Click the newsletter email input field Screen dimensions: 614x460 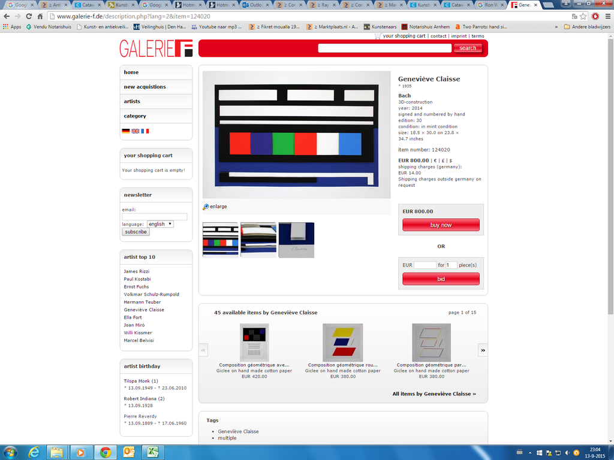(155, 217)
